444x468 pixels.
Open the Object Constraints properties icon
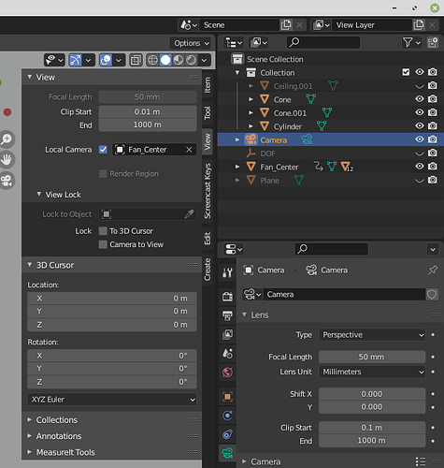(x=227, y=434)
